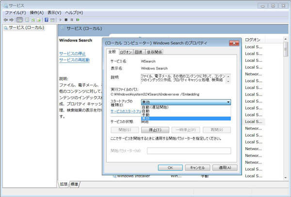Open the 操作(A) menu
The image size is (291, 197).
point(36,13)
